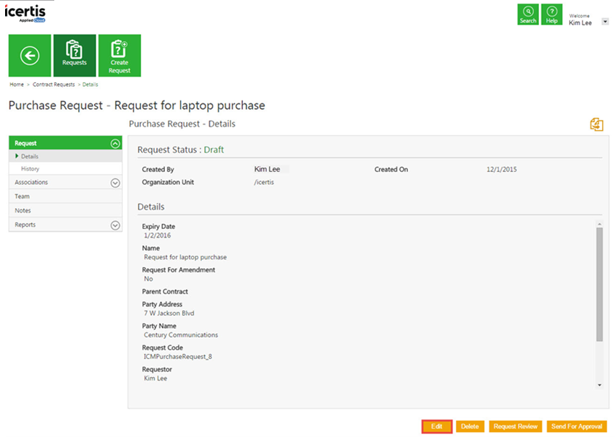Click the icertis logo
Screen dimensions: 615x437
pos(24,13)
